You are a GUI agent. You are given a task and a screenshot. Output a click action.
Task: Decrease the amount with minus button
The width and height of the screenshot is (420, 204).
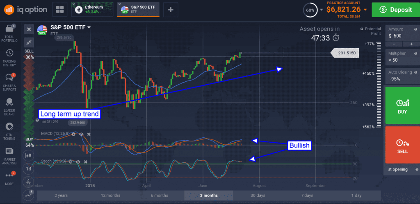(394, 44)
